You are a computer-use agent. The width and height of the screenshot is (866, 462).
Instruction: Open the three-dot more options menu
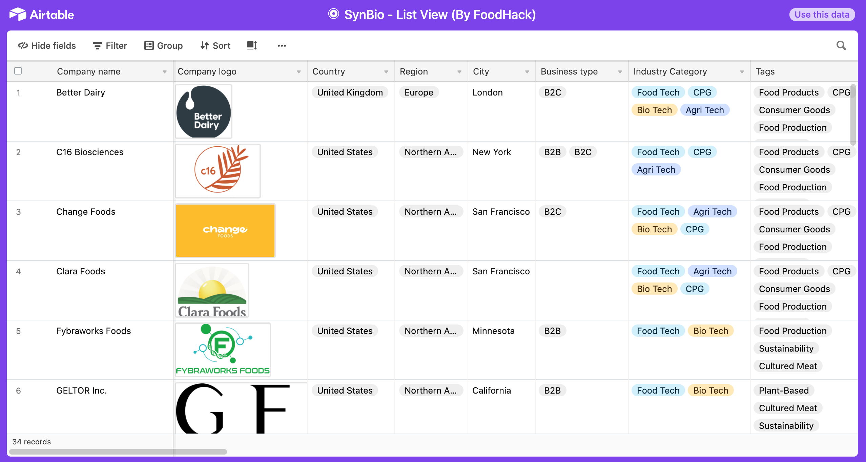click(282, 45)
